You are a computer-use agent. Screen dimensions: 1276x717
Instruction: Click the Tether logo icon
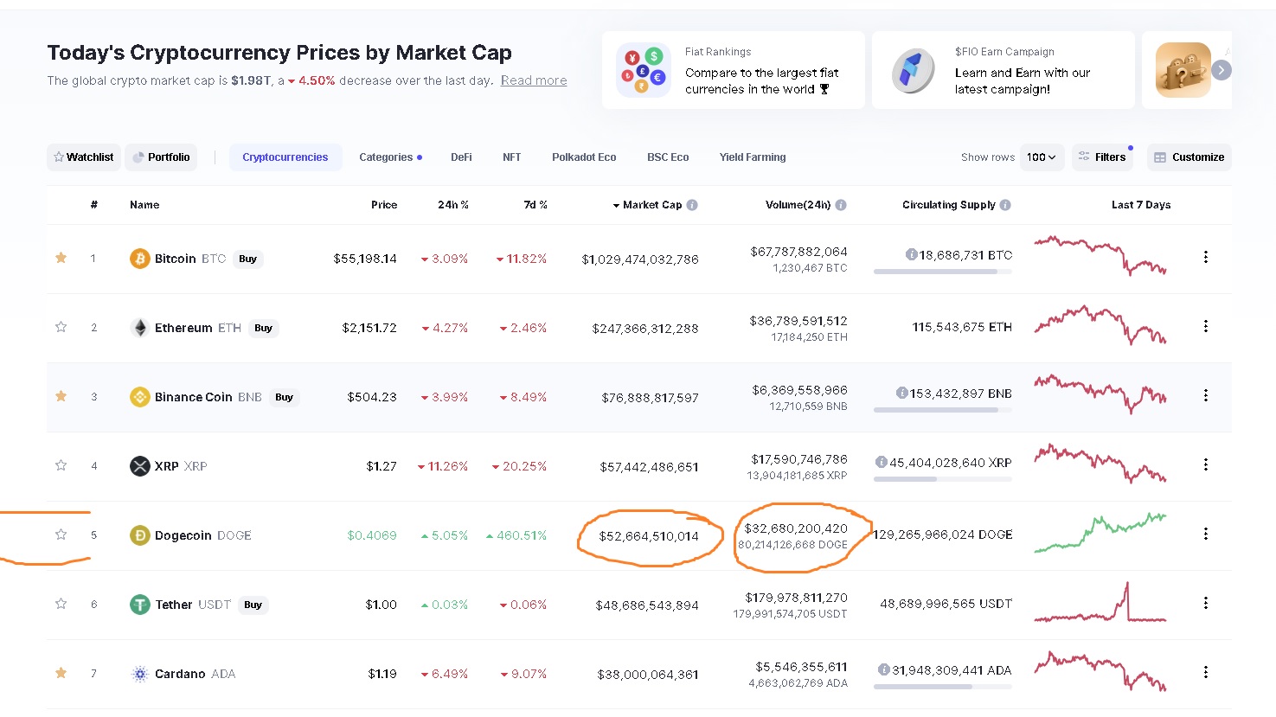[x=139, y=605]
